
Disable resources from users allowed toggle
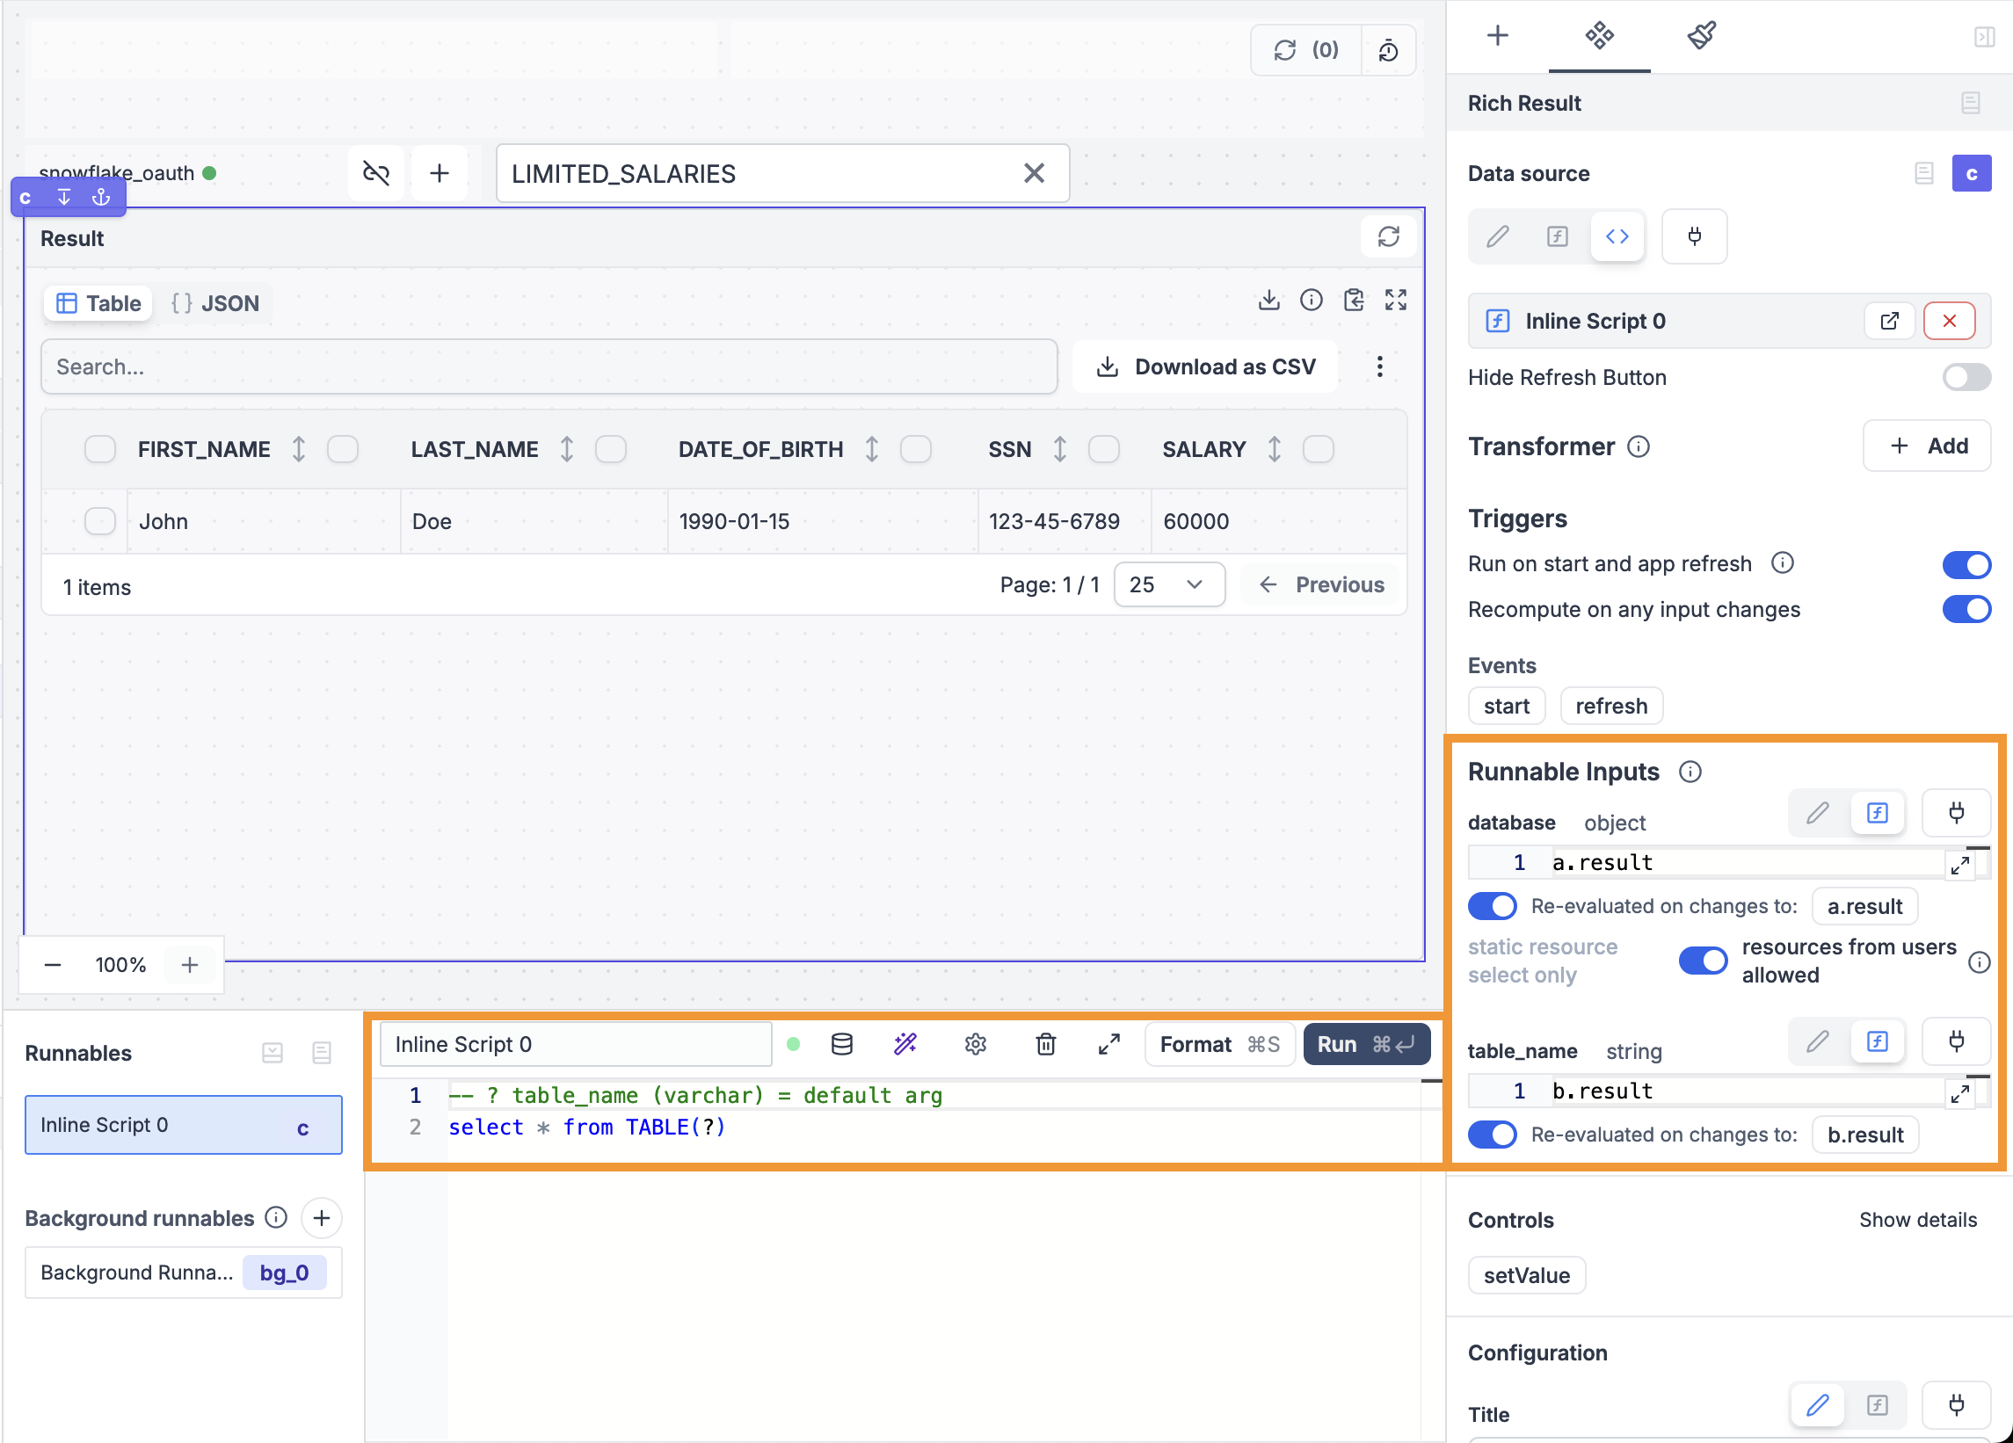tap(1702, 961)
